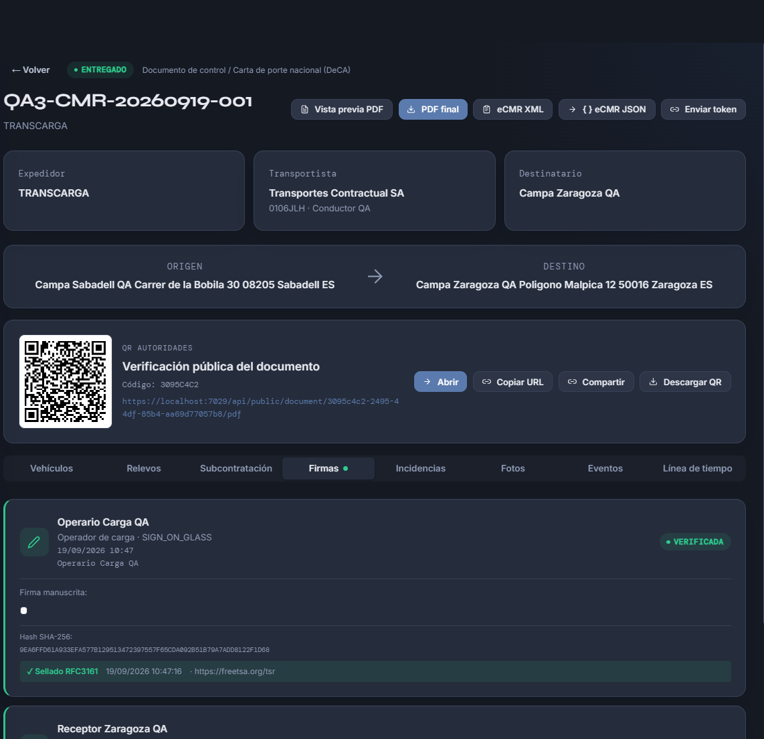This screenshot has height=739, width=764.
Task: Open the Subcontratación tab
Action: pyautogui.click(x=236, y=468)
